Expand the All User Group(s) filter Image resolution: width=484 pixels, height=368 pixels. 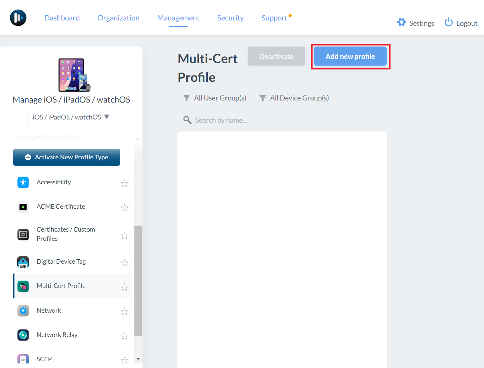point(215,98)
